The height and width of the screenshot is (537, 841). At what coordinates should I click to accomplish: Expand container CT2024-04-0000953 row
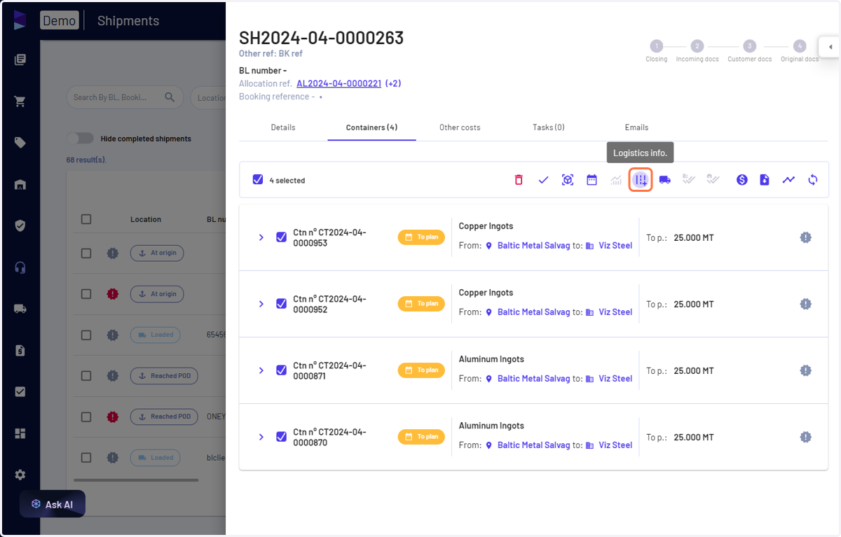point(261,237)
